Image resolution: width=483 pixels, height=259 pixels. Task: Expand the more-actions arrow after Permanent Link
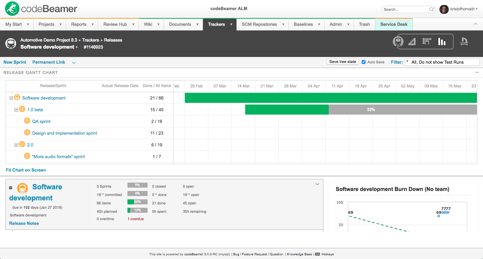[74, 62]
